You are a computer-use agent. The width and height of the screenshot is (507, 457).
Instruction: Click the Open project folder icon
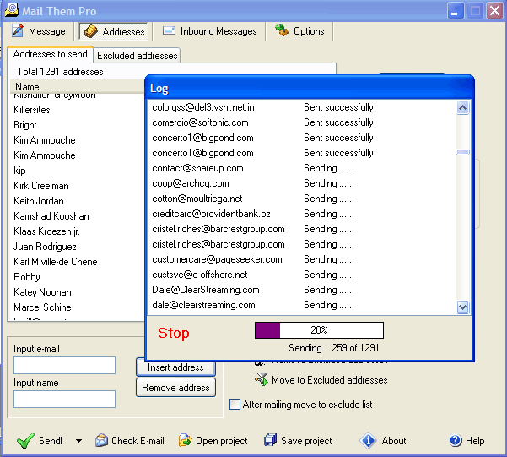pyautogui.click(x=186, y=440)
